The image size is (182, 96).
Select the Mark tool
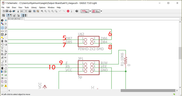pos(6,24)
